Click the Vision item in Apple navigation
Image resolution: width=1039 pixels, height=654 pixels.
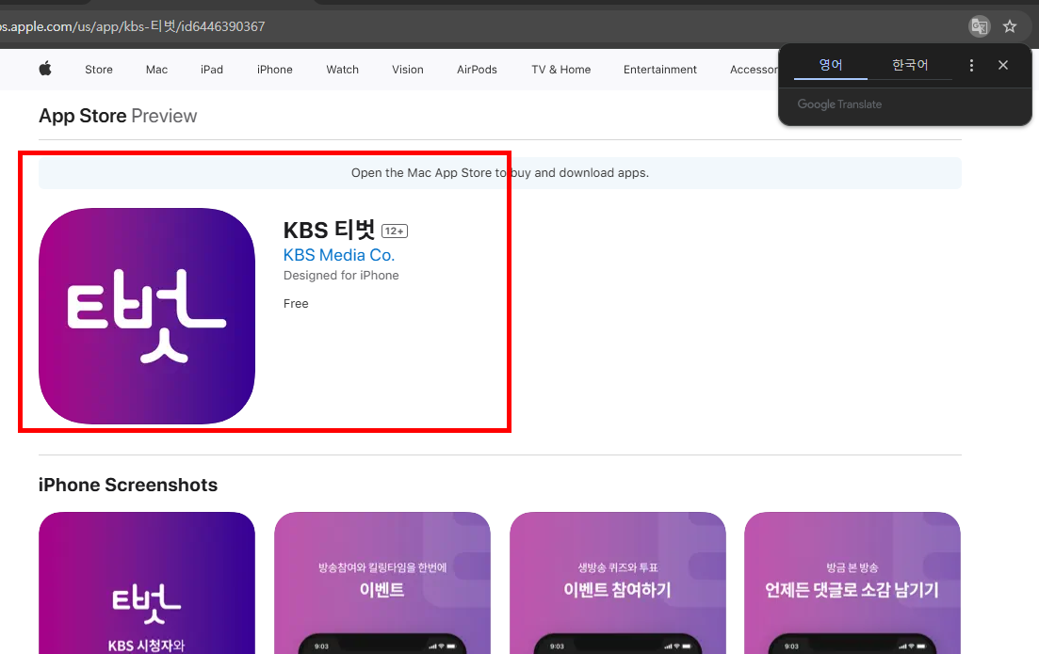(x=407, y=69)
